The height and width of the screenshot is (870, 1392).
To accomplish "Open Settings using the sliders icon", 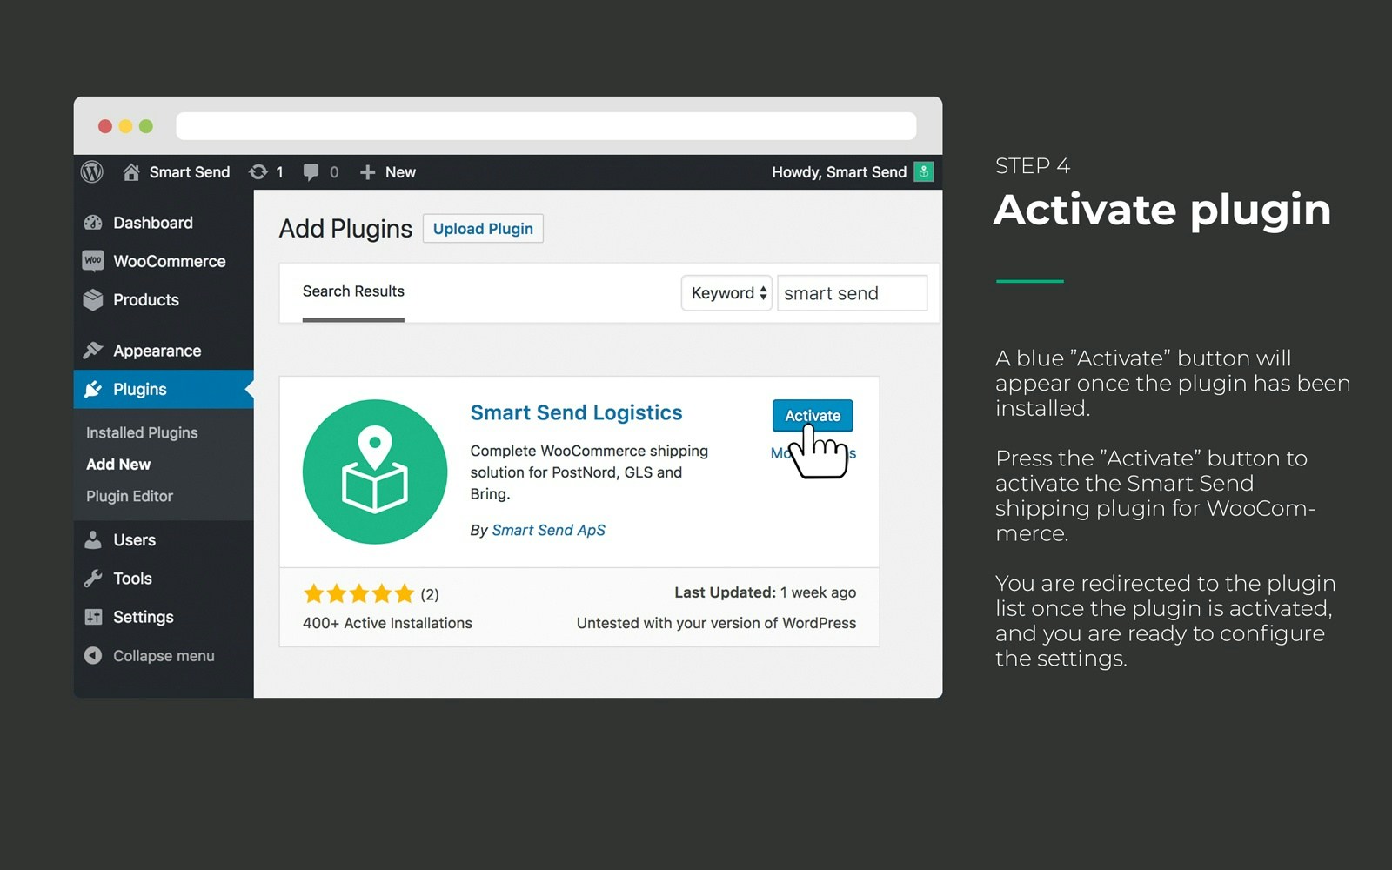I will point(93,617).
